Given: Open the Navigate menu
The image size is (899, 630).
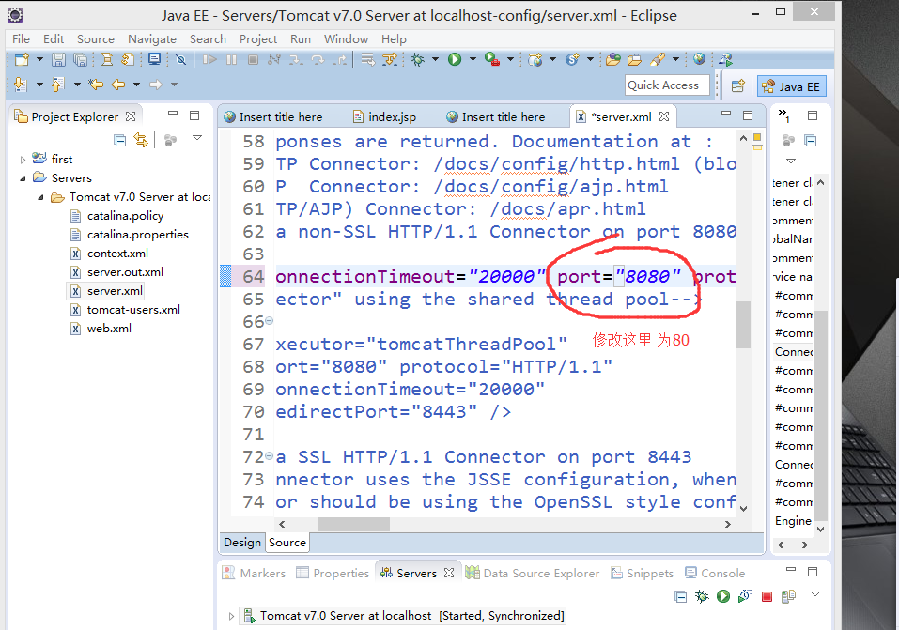Looking at the screenshot, I should 152,39.
